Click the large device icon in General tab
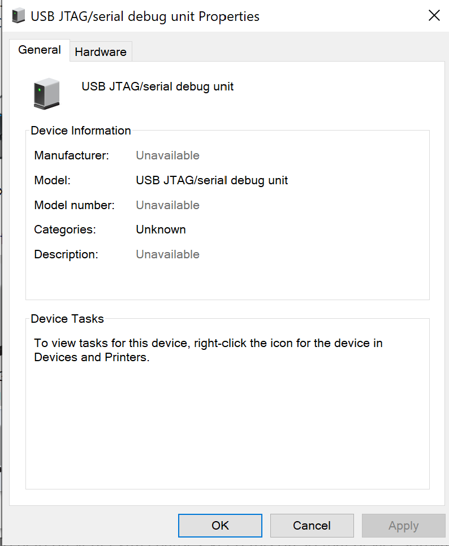This screenshot has height=546, width=449. 46,93
